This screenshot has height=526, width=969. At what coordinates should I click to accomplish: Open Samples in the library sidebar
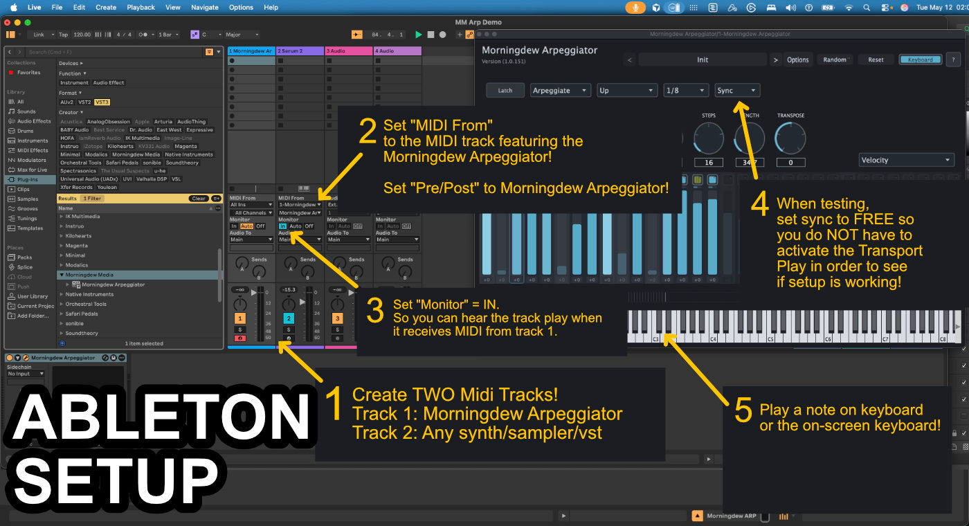click(23, 199)
